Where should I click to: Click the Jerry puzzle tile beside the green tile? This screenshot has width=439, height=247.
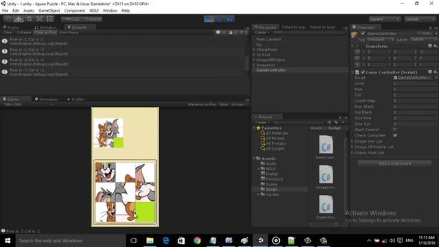point(125,212)
